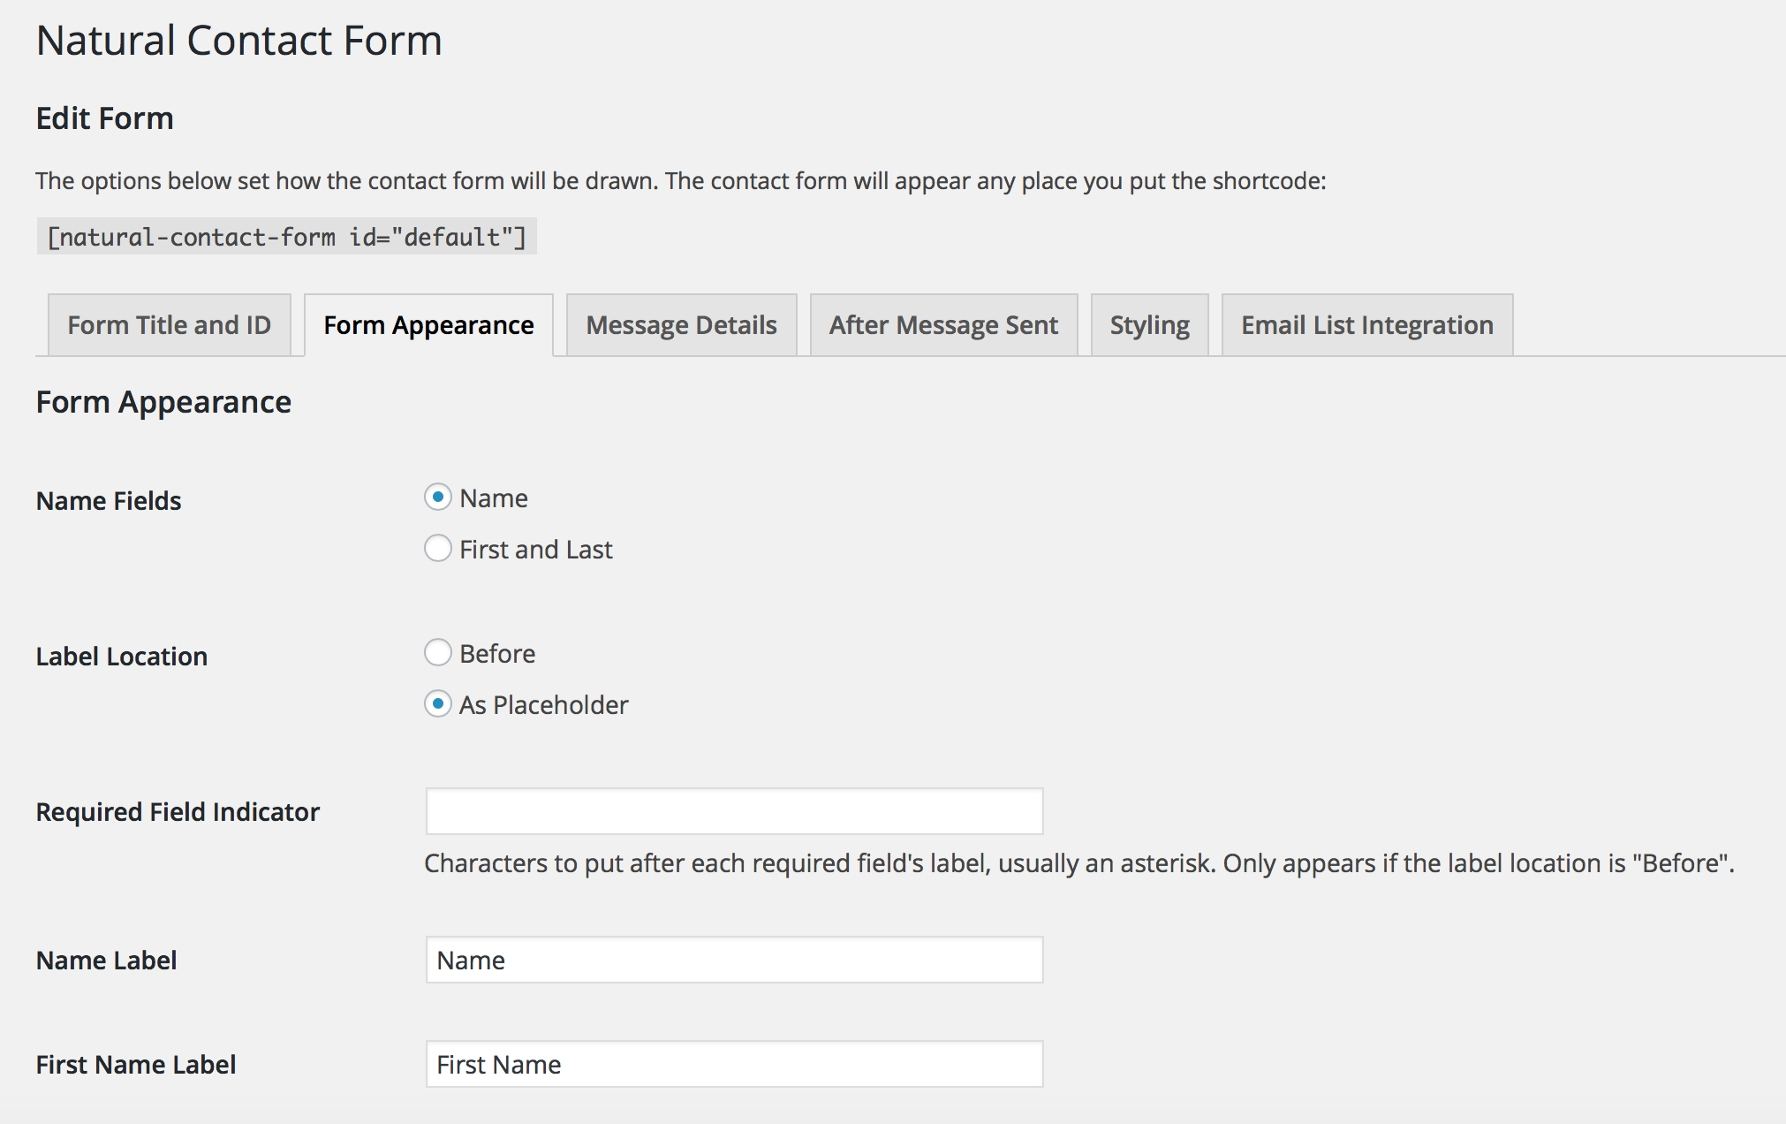This screenshot has width=1786, height=1124.
Task: Open the Form Title and ID tab
Action: point(170,325)
